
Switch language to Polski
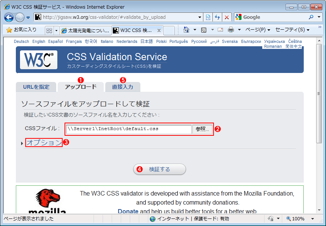[x=161, y=41]
